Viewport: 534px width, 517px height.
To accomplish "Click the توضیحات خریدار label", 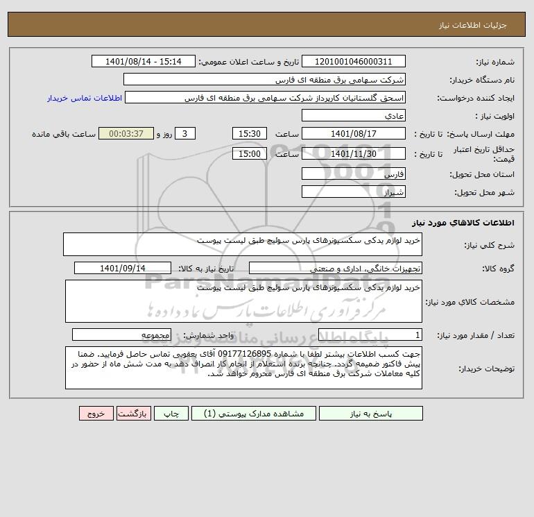I will [x=487, y=368].
